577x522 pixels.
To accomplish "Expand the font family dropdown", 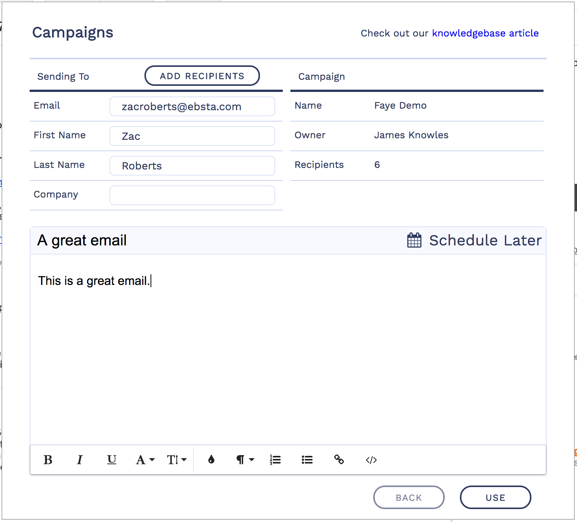I will pyautogui.click(x=145, y=460).
